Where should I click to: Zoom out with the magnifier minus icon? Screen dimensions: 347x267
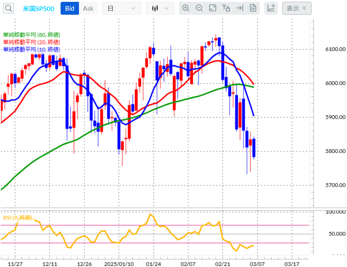[x=199, y=8]
